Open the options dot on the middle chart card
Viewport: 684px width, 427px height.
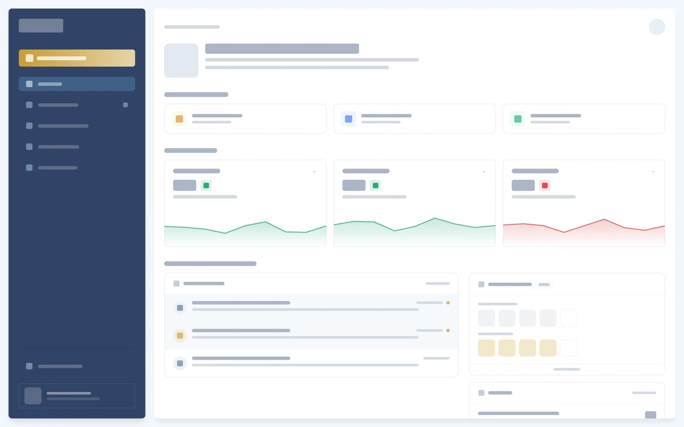coord(484,172)
